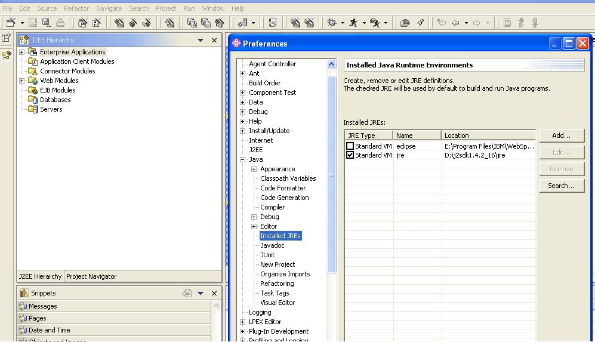Close the J2EE Hierarchy view
The width and height of the screenshot is (595, 342).
214,40
